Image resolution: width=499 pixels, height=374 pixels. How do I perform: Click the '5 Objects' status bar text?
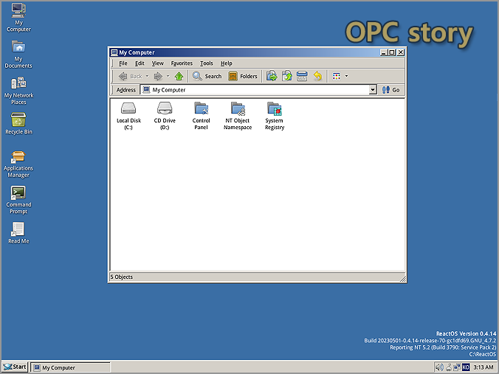click(122, 277)
